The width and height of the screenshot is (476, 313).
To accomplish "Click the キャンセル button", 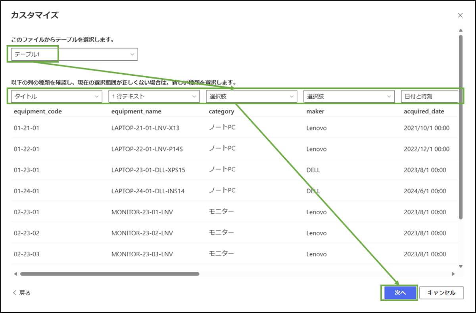I will [441, 293].
